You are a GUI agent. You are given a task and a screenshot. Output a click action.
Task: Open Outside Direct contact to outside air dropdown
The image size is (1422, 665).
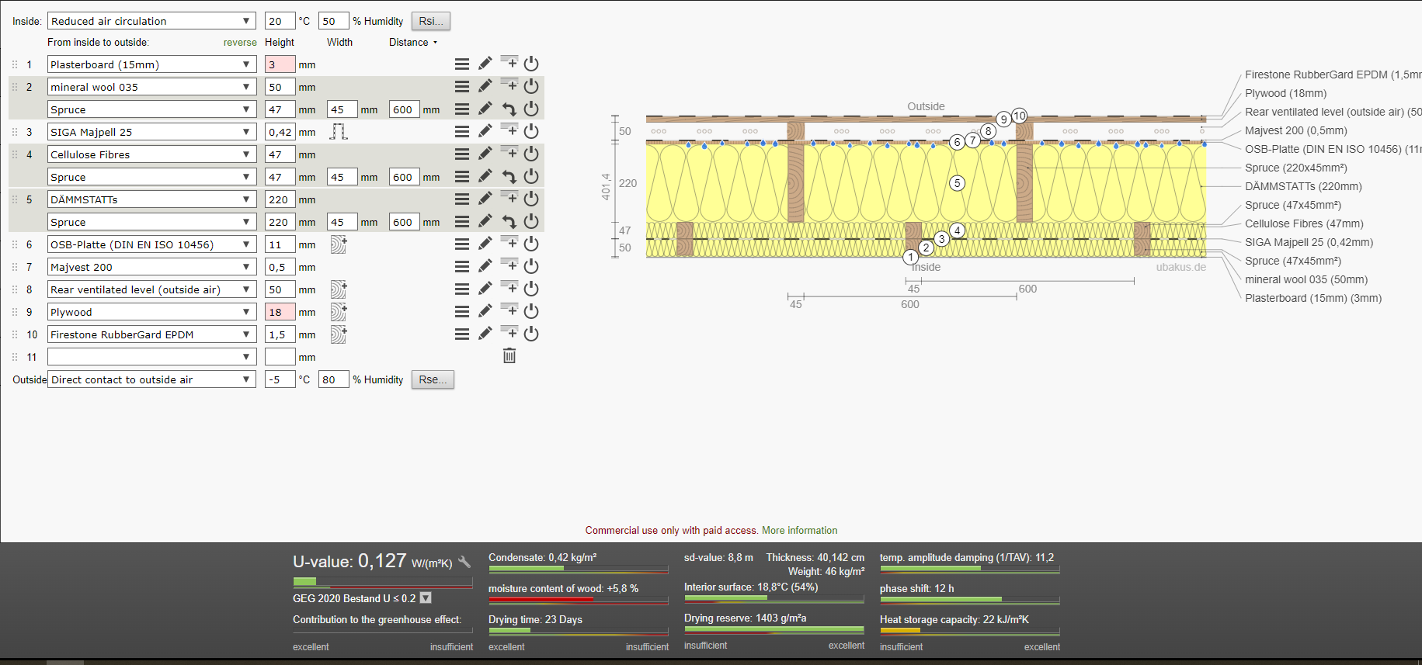click(x=152, y=379)
